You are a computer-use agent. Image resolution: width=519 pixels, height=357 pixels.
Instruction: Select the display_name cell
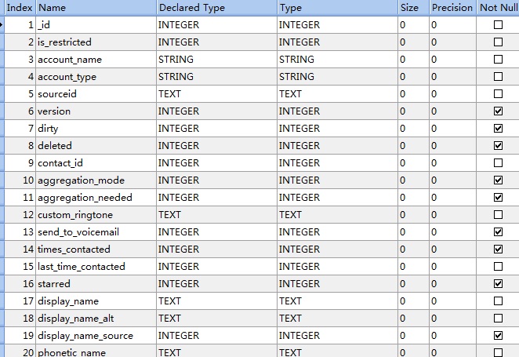coord(96,301)
